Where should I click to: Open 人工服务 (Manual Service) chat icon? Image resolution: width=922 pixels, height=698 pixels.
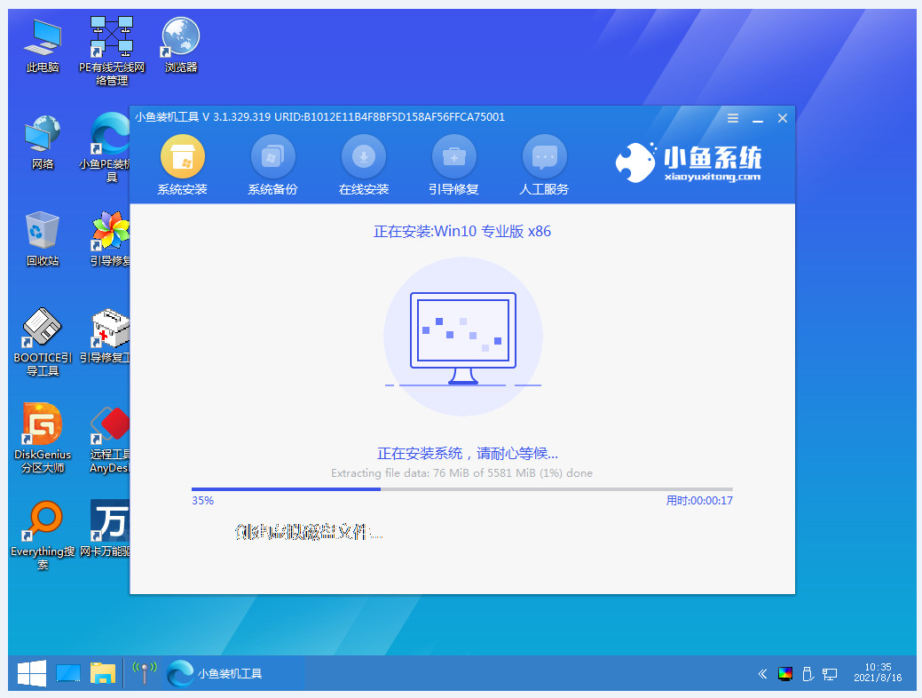[x=544, y=160]
